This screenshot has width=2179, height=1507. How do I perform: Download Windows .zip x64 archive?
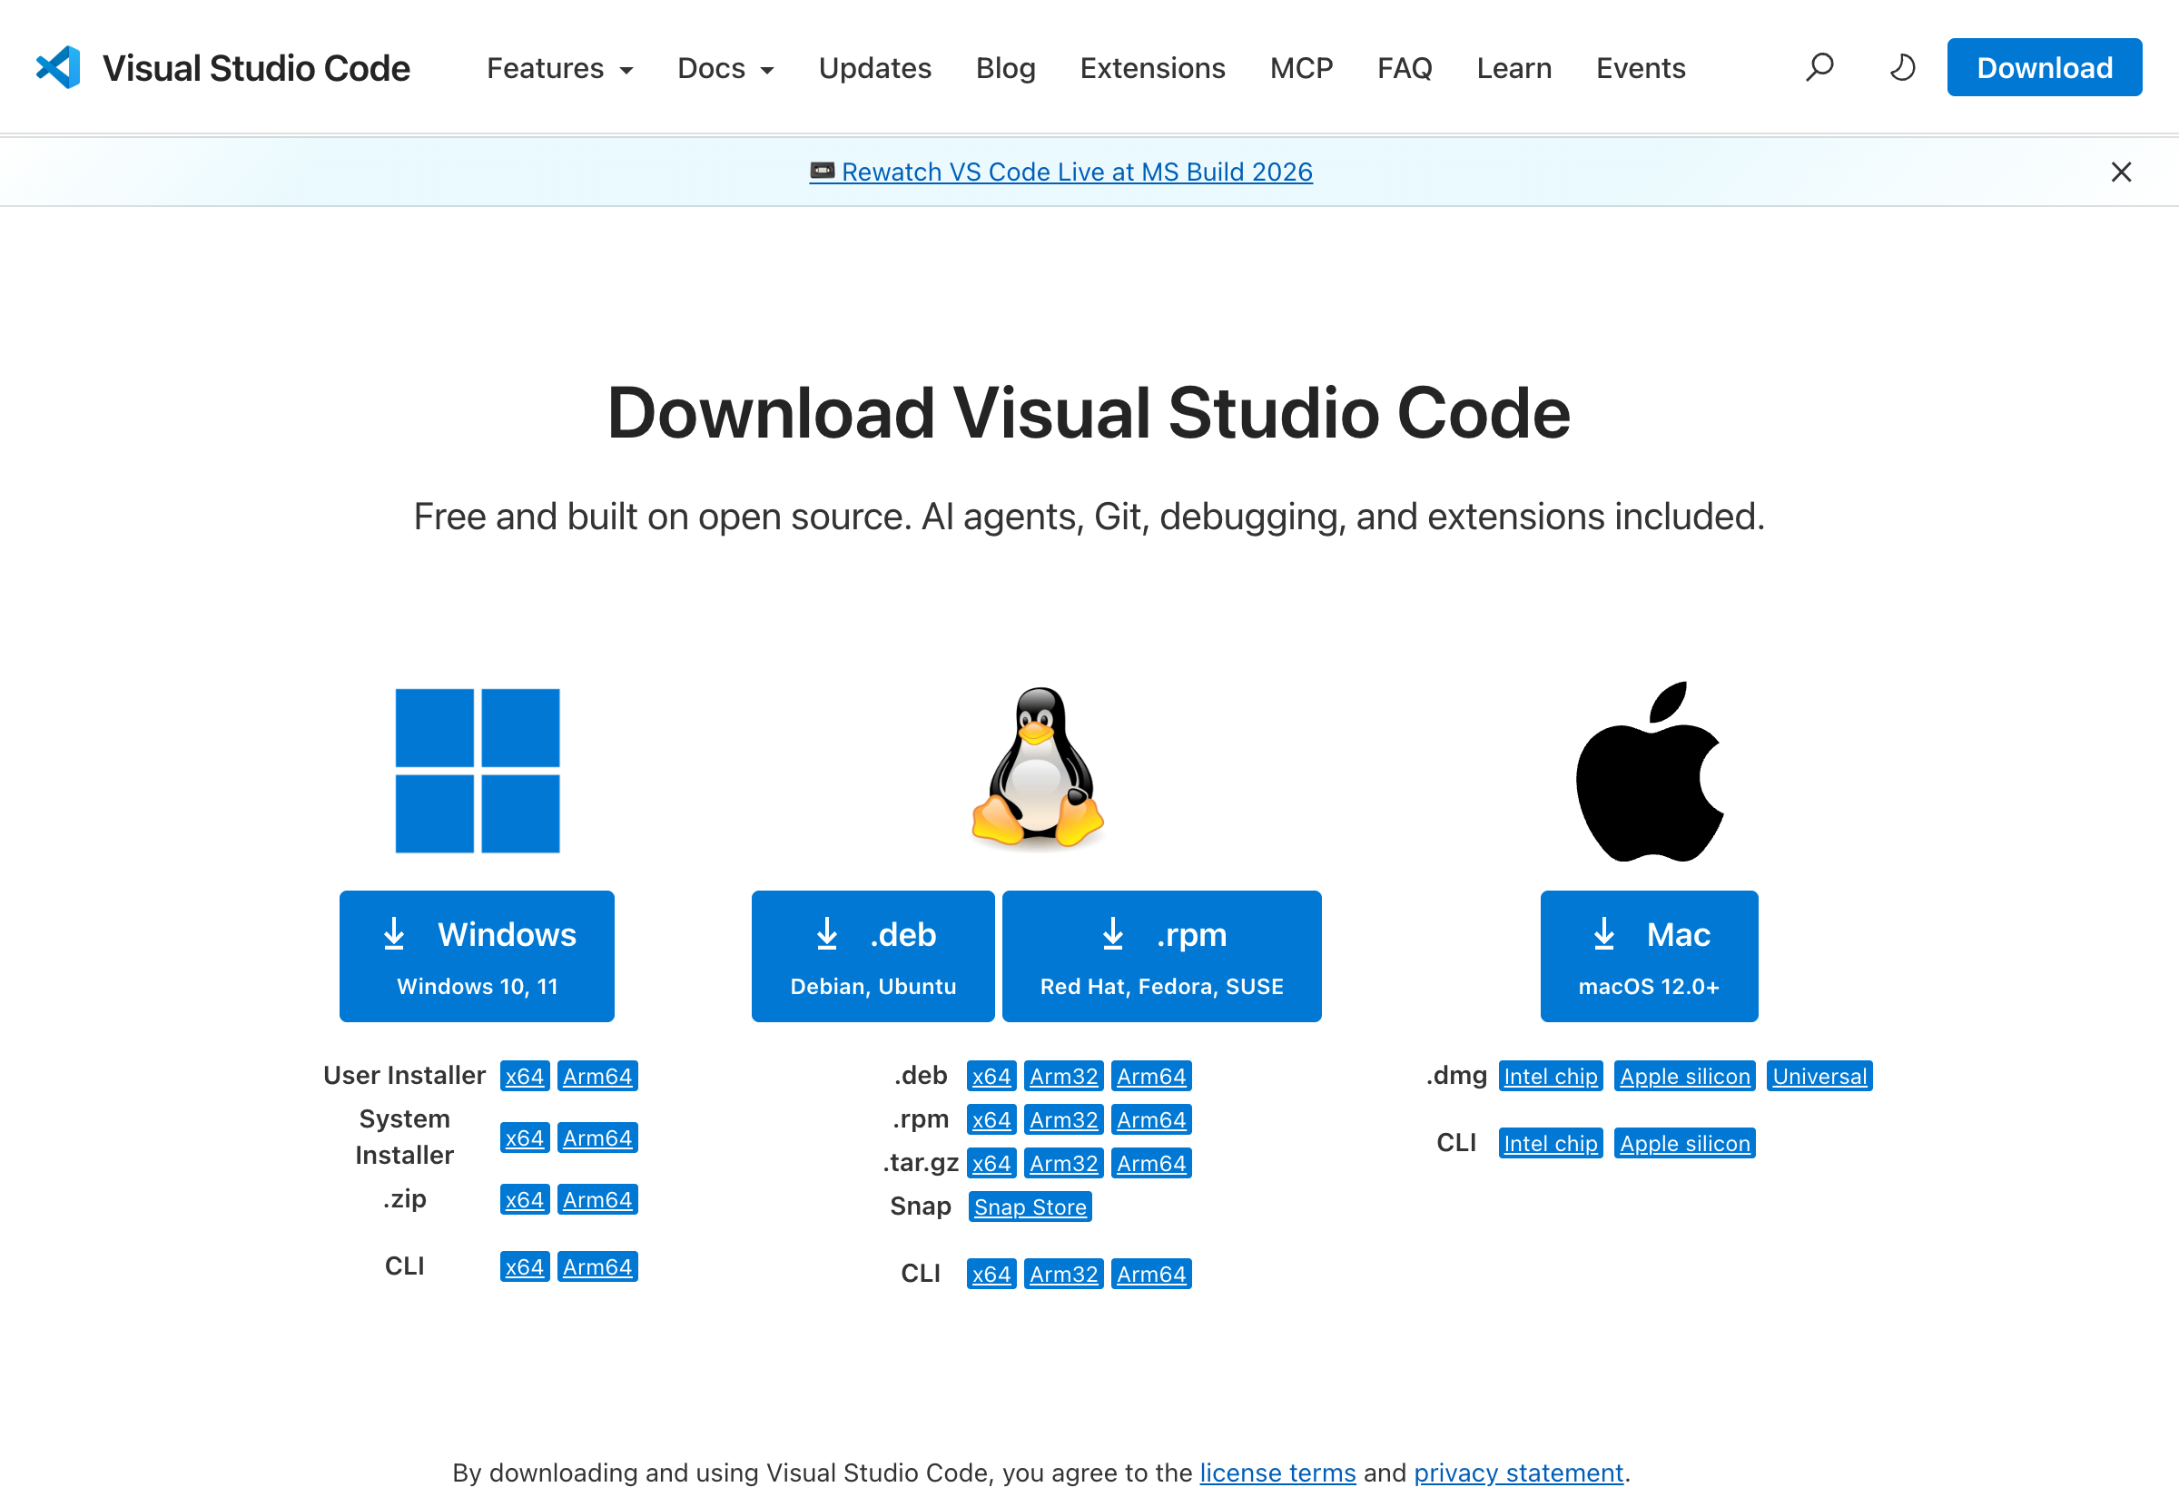[x=525, y=1199]
